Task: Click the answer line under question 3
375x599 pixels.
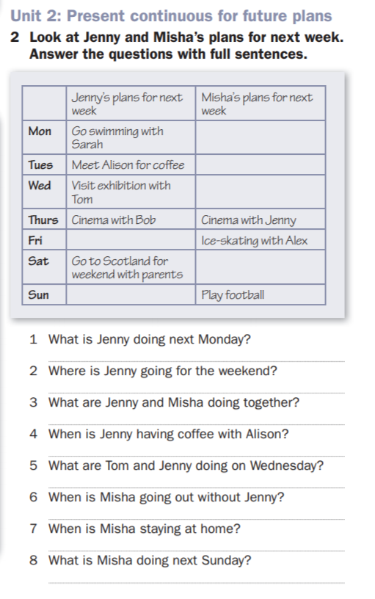Action: 196,424
